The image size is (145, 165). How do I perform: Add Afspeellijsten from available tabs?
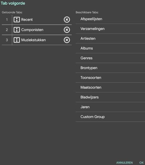pyautogui.click(x=110, y=19)
